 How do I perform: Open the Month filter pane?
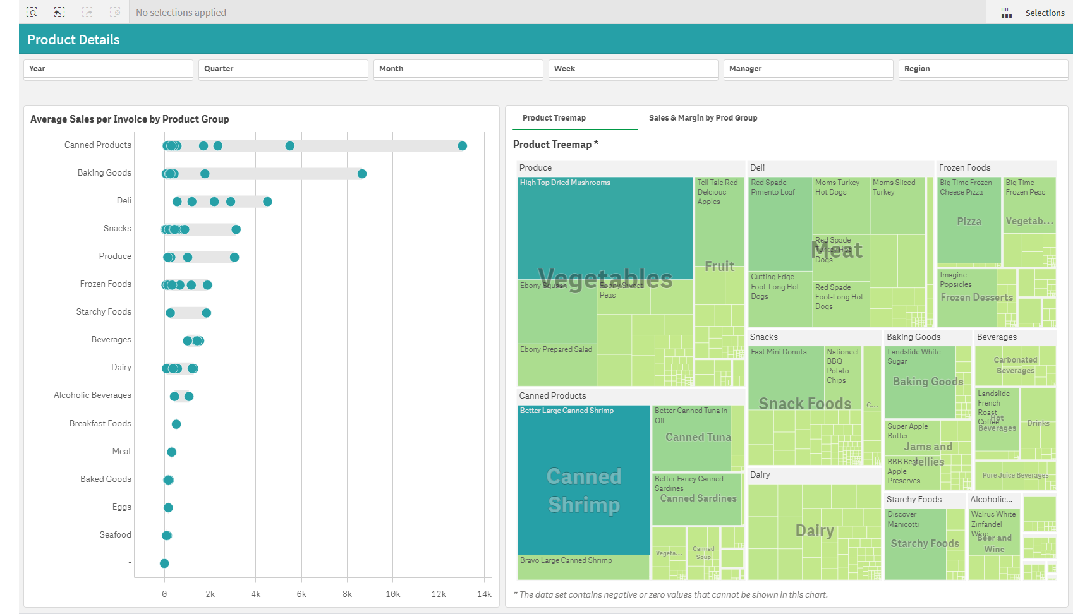[458, 69]
